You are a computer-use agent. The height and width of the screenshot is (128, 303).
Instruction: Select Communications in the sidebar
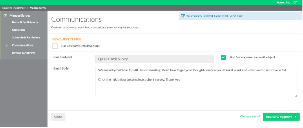tap(23, 45)
